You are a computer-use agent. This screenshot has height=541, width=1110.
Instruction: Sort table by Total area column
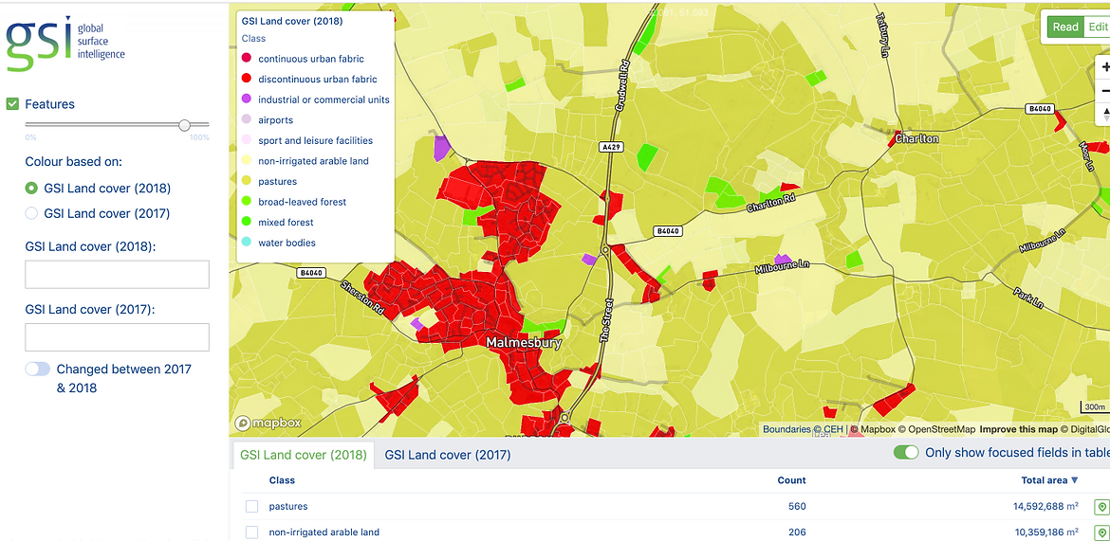coord(1048,480)
